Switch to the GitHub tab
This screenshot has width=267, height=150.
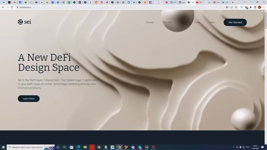pos(182,2)
